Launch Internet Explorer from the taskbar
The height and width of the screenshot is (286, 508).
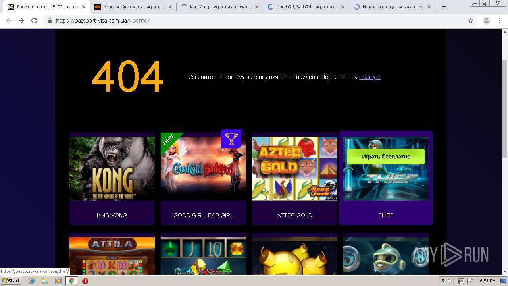[32, 281]
